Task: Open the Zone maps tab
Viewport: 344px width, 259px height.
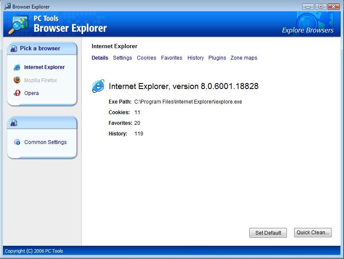Action: (244, 58)
